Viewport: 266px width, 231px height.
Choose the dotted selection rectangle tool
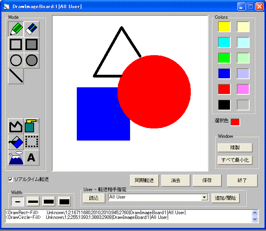tap(32, 142)
